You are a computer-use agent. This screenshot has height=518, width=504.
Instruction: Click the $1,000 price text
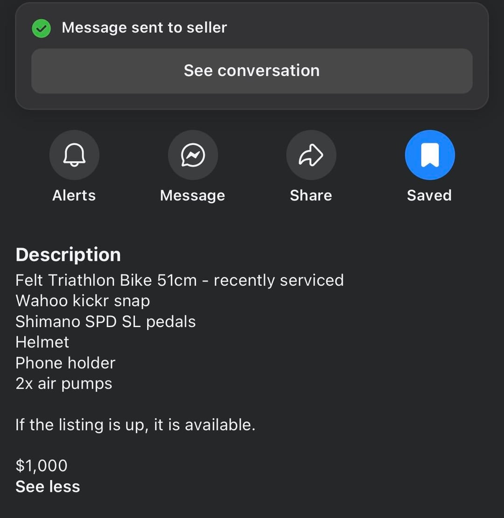(x=42, y=465)
